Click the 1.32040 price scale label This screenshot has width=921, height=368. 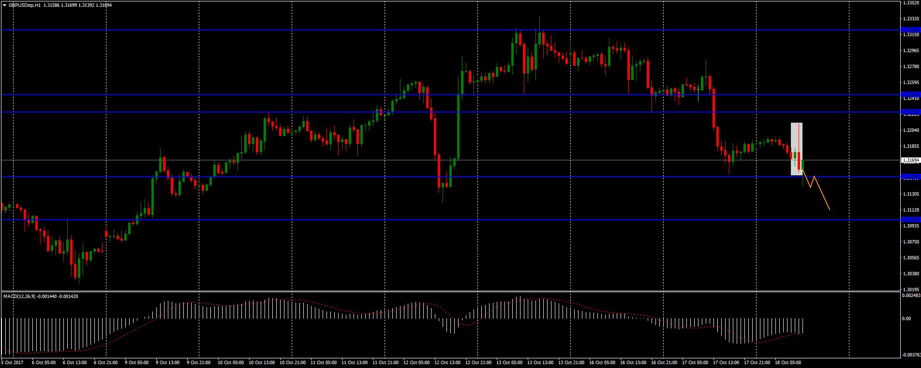pos(911,130)
